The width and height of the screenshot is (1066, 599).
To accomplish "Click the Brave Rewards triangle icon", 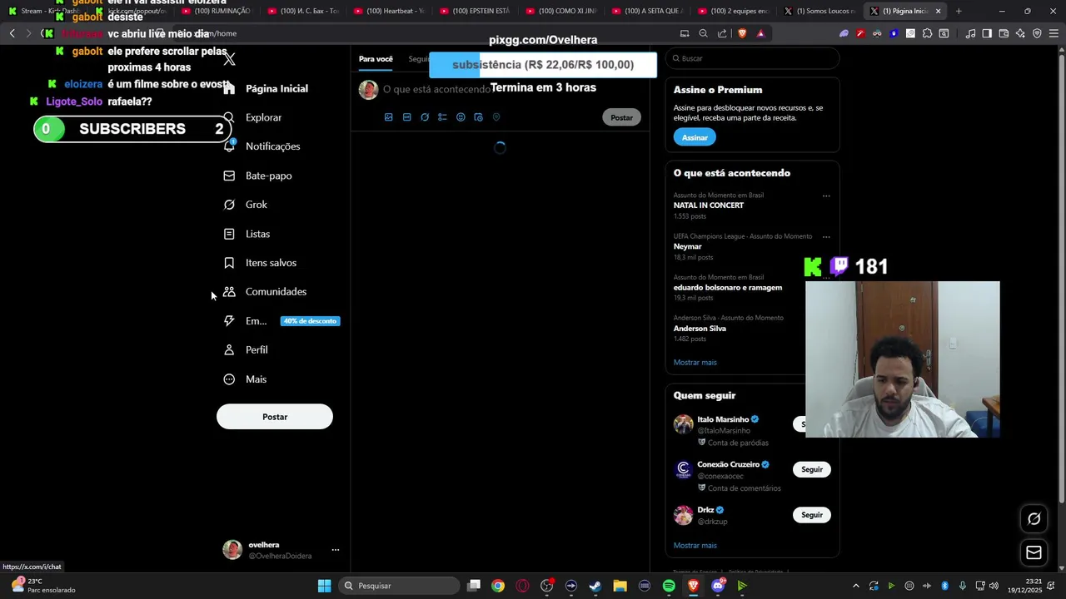I will tap(760, 33).
